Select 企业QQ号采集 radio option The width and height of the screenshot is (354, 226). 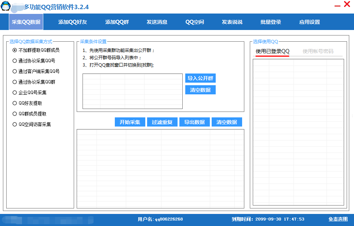pos(30,93)
